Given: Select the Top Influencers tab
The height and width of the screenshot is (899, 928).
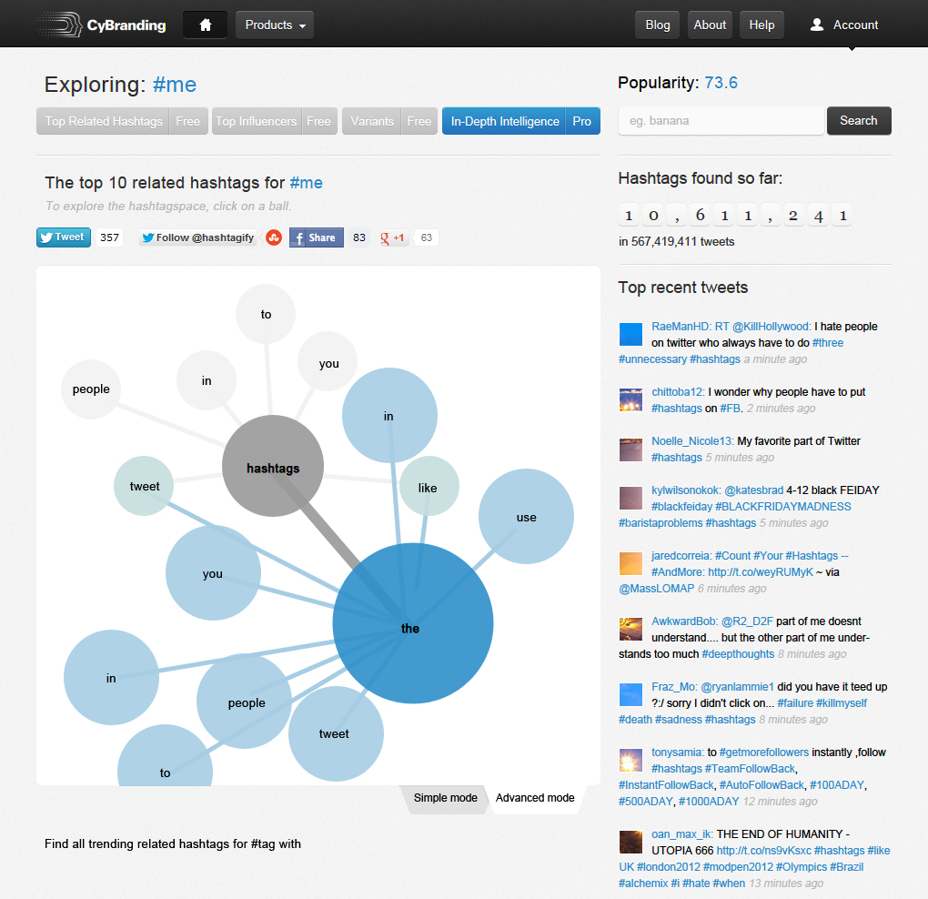Looking at the screenshot, I should (257, 121).
